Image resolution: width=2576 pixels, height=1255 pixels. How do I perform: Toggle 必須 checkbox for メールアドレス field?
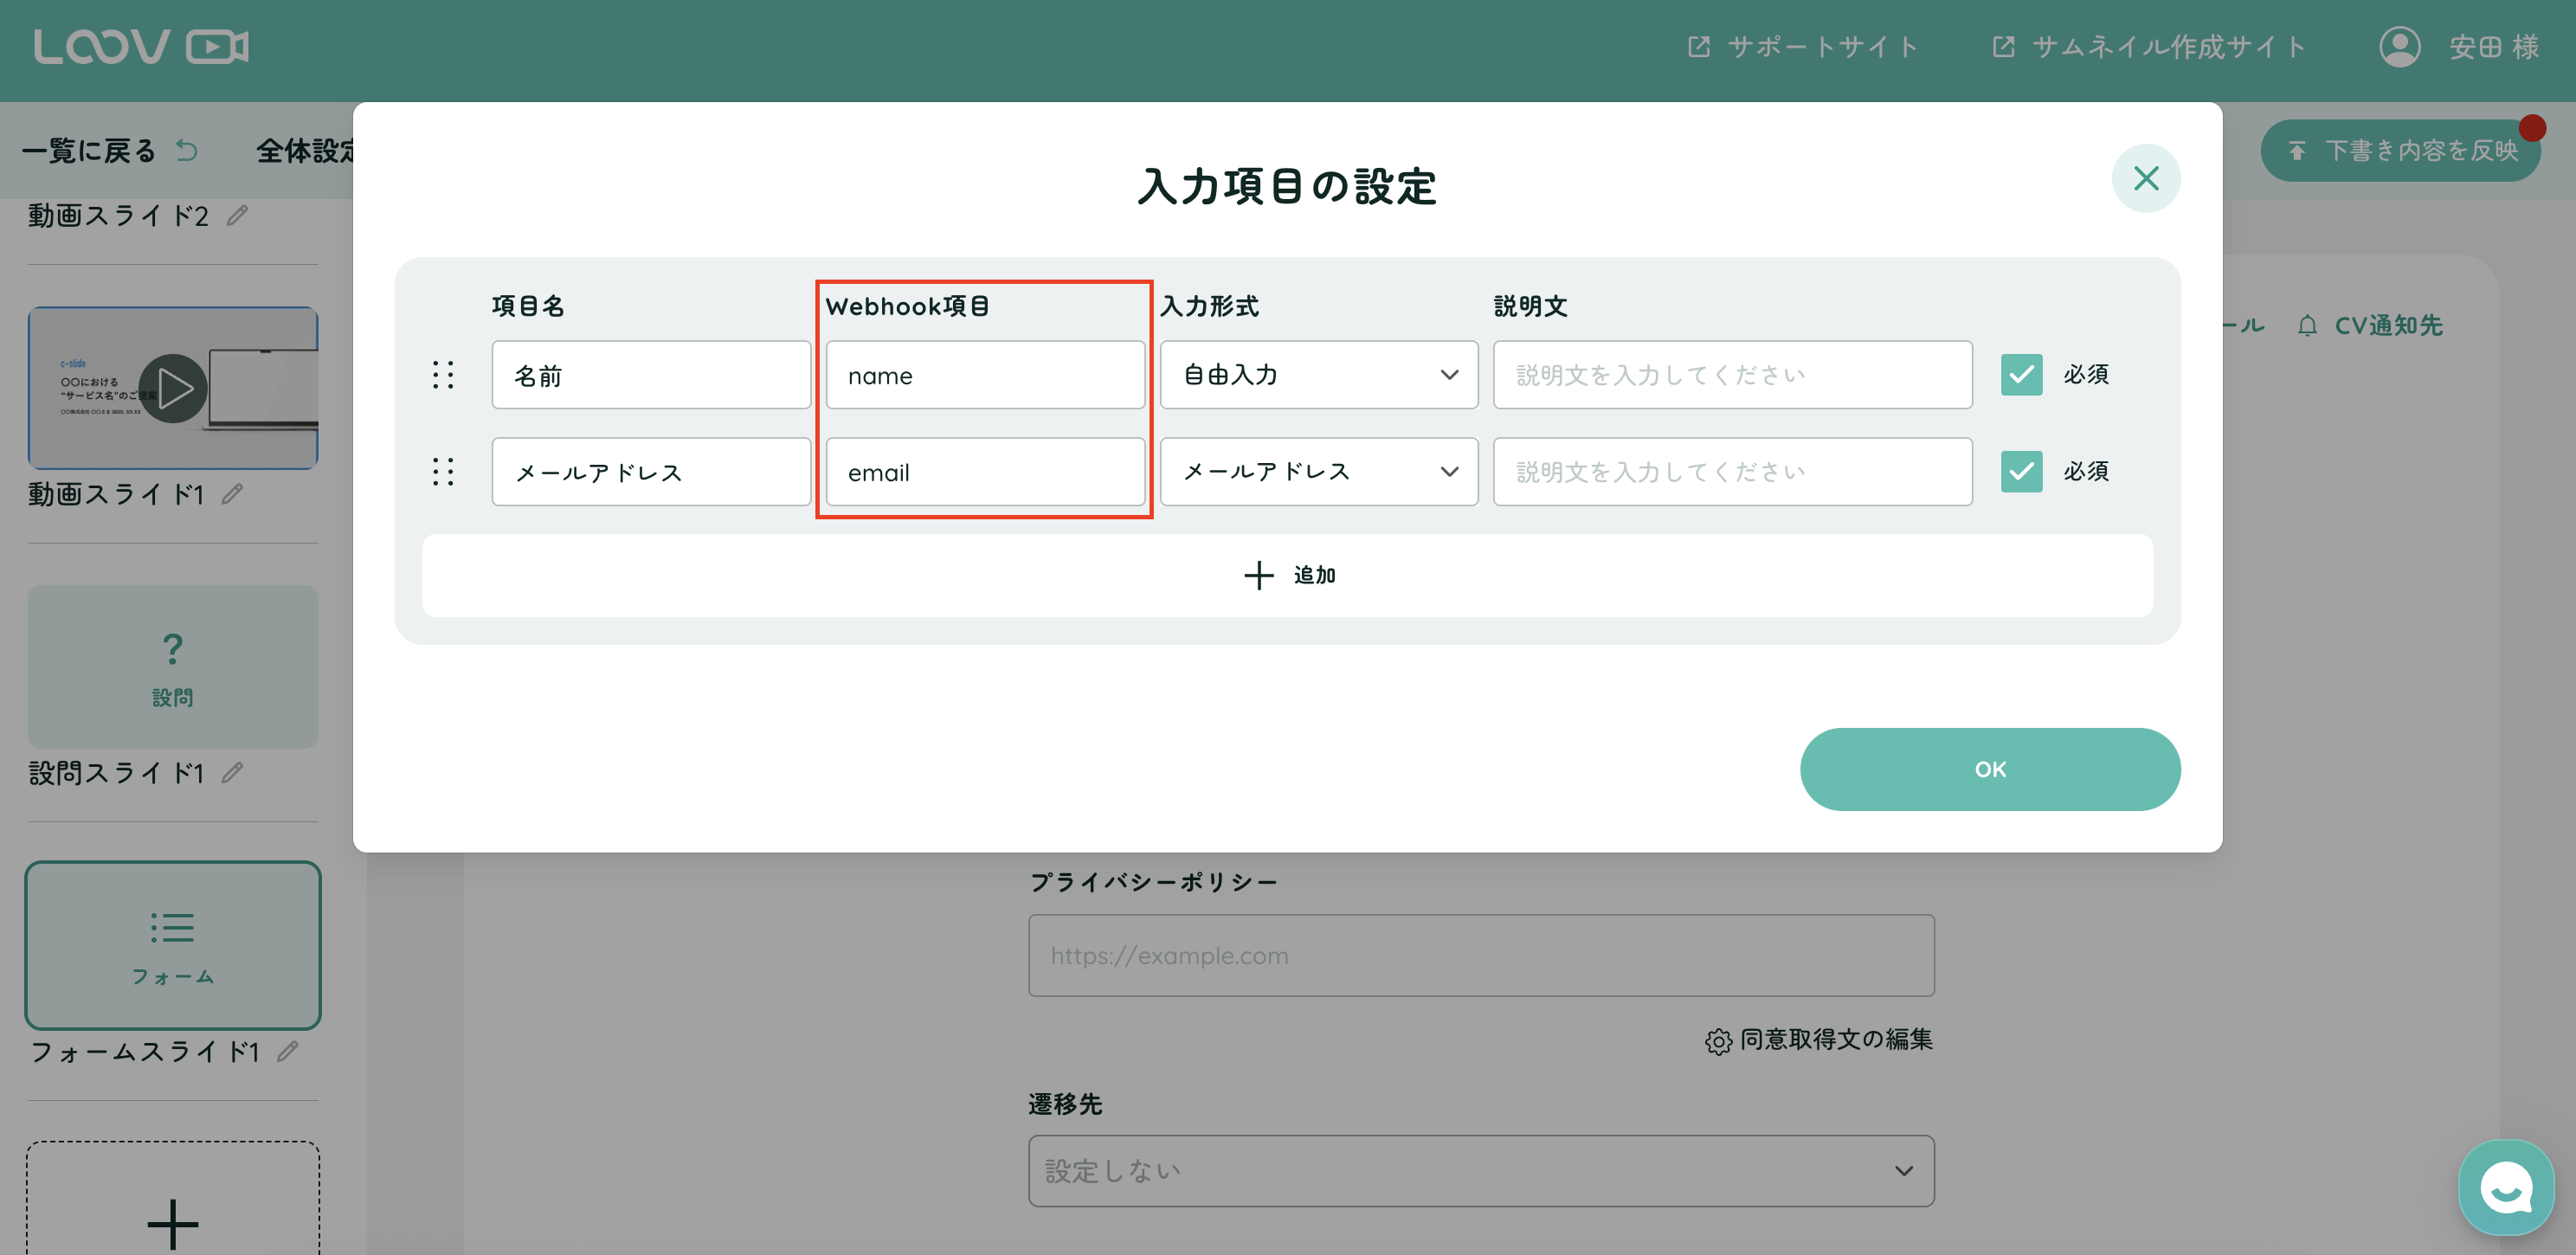[x=2021, y=471]
